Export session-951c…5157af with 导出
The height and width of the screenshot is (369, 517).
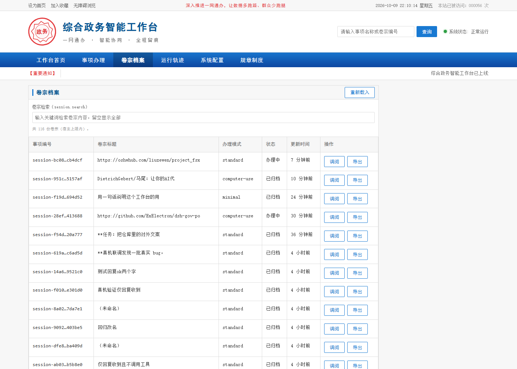tap(357, 180)
